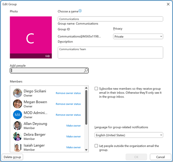Close the Edit Group dialog
173x162 pixels.
pyautogui.click(x=168, y=4)
